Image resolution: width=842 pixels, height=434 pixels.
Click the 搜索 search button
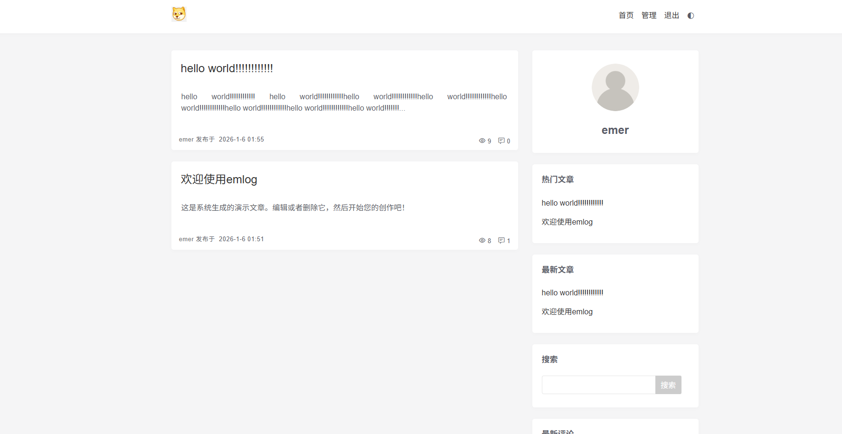click(x=668, y=385)
